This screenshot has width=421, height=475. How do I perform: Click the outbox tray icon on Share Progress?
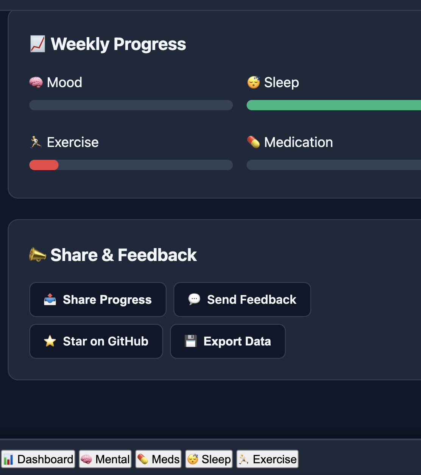pyautogui.click(x=50, y=299)
